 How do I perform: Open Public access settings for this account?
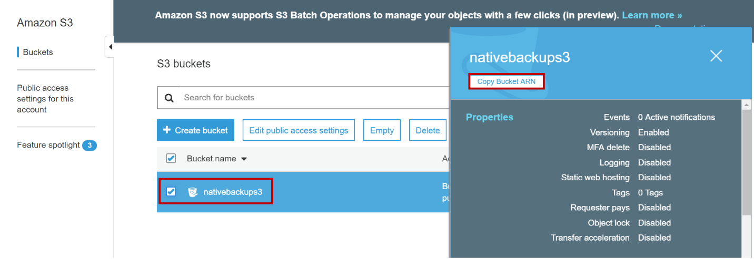pos(45,99)
